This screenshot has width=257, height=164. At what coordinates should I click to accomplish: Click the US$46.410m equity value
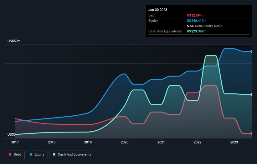coord(197,21)
